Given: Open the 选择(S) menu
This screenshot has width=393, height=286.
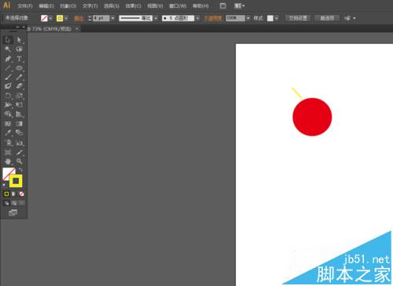Looking at the screenshot, I should pyautogui.click(x=112, y=5).
